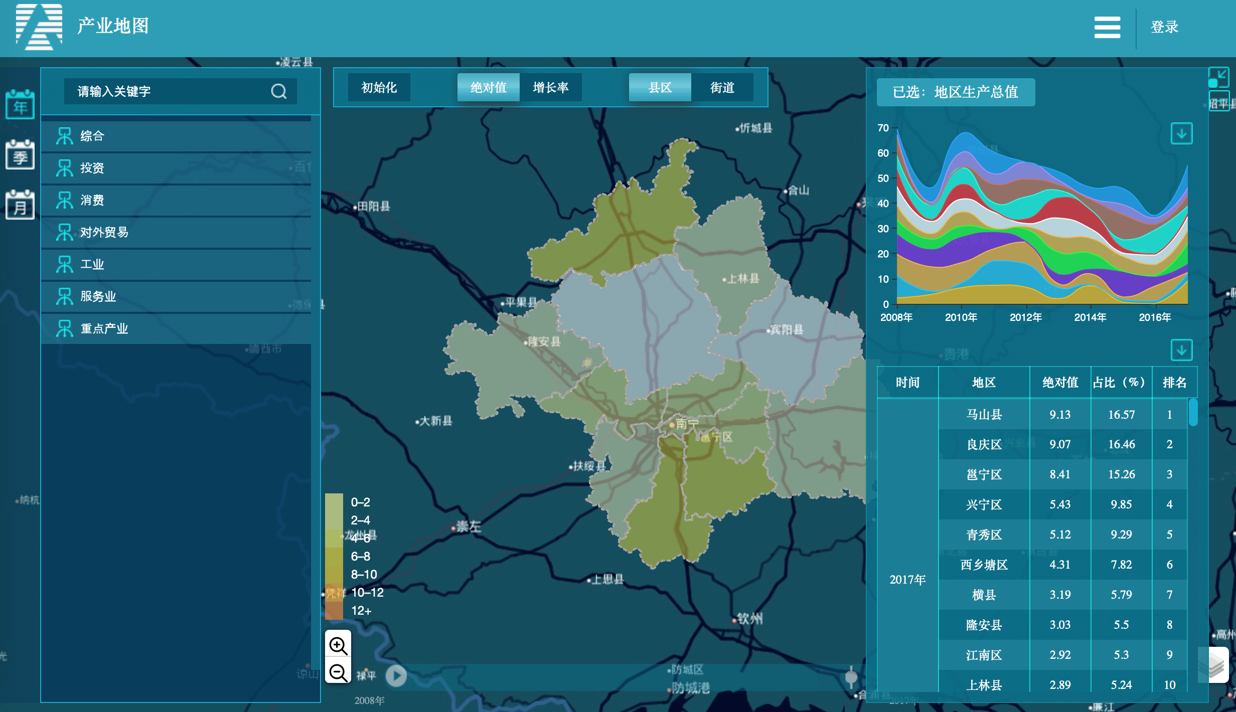Image resolution: width=1236 pixels, height=712 pixels.
Task: Switch to 增长率 mode
Action: click(x=551, y=88)
